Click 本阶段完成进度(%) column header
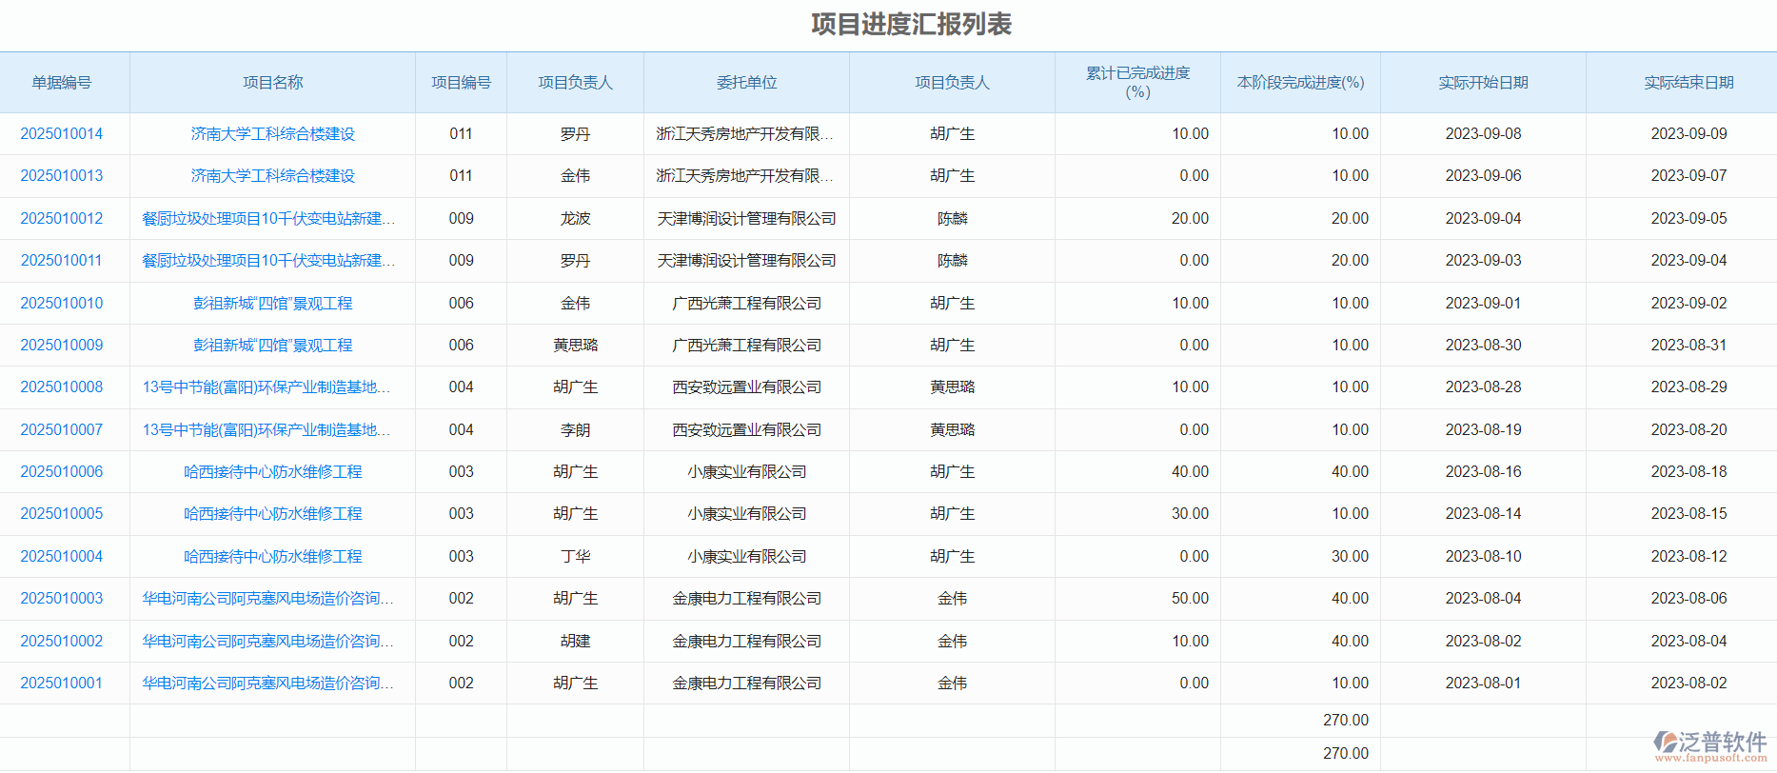Viewport: 1777px width, 773px height. click(x=1300, y=83)
